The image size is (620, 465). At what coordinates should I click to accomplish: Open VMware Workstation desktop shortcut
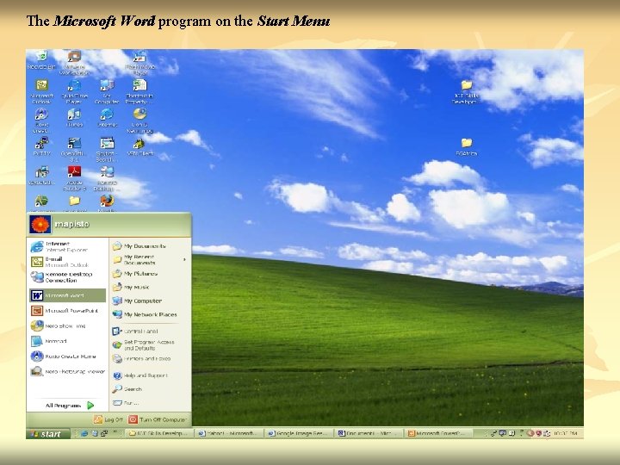click(74, 63)
